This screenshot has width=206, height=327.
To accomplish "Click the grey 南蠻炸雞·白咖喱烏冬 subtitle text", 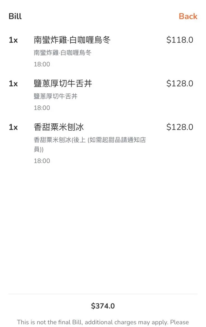I will point(63,53).
